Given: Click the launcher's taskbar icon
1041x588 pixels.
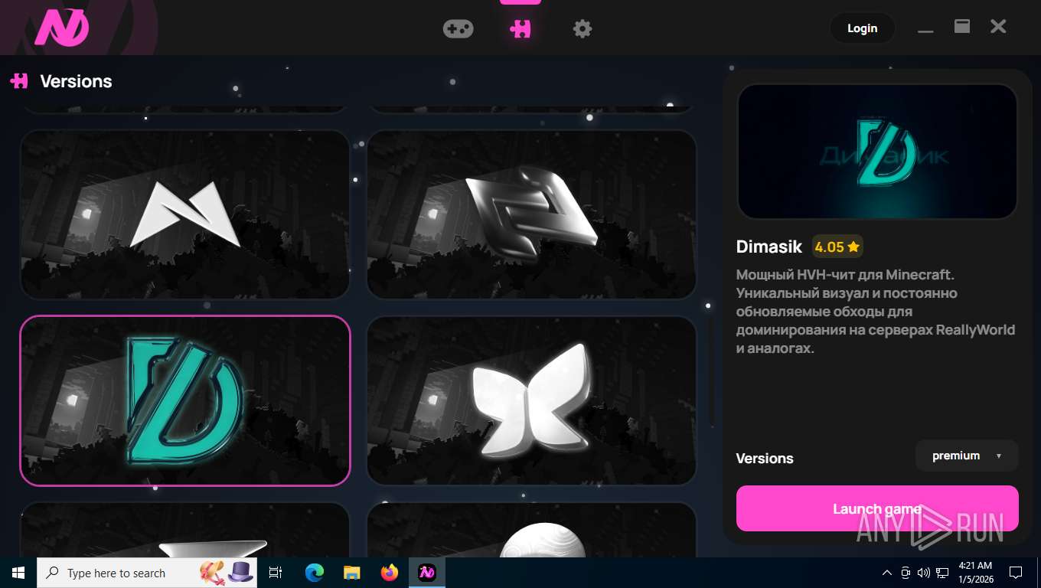Looking at the screenshot, I should tap(427, 573).
